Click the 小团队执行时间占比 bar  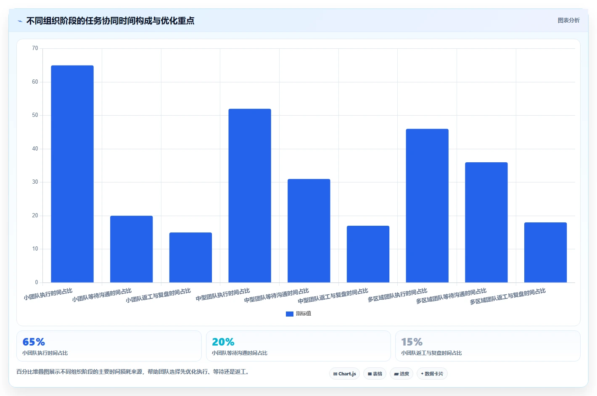tap(72, 174)
